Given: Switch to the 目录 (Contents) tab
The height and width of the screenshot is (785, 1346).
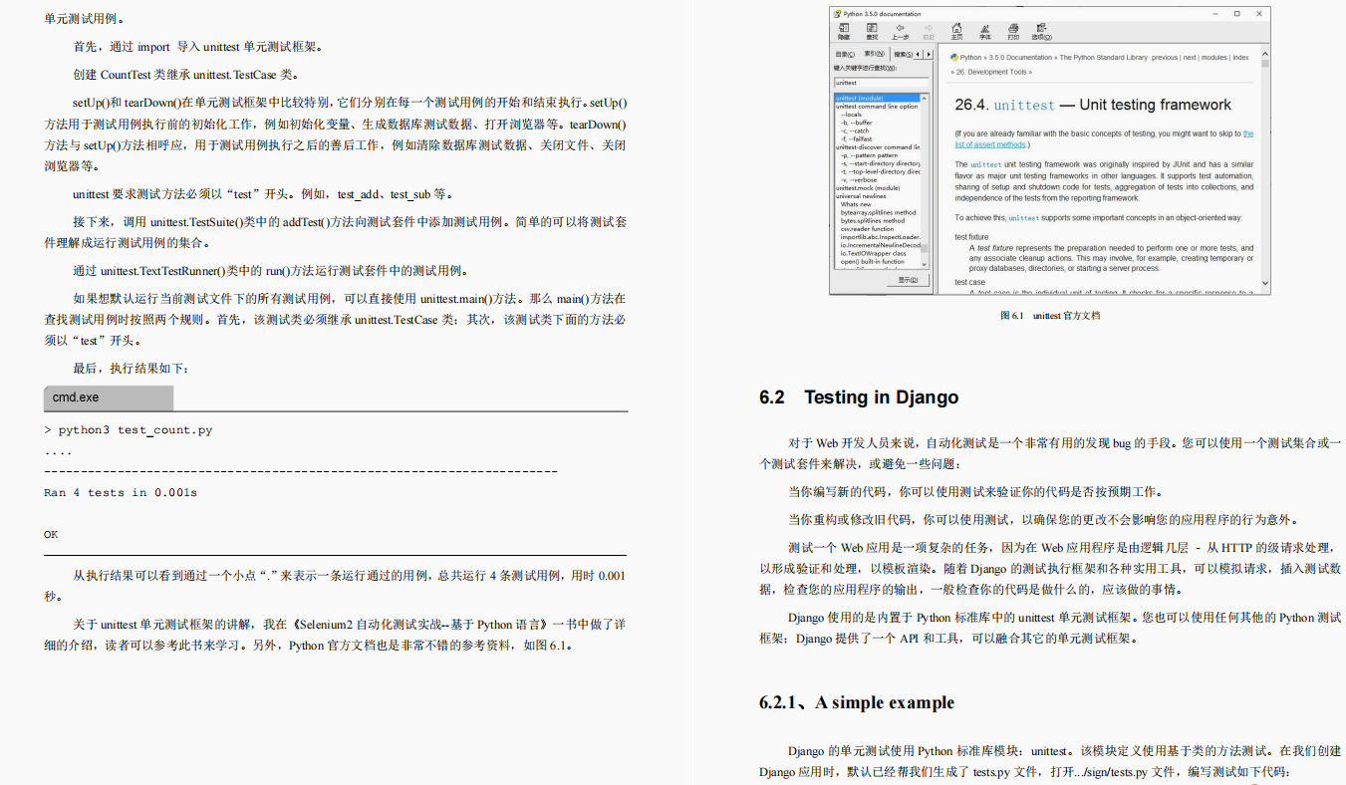Looking at the screenshot, I should [x=845, y=54].
